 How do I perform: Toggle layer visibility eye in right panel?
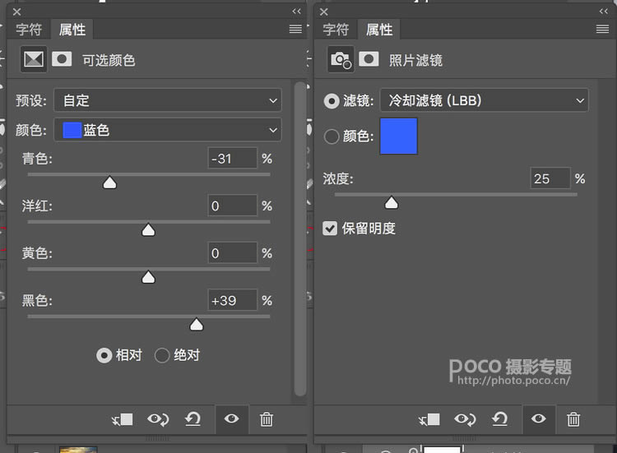[x=538, y=419]
